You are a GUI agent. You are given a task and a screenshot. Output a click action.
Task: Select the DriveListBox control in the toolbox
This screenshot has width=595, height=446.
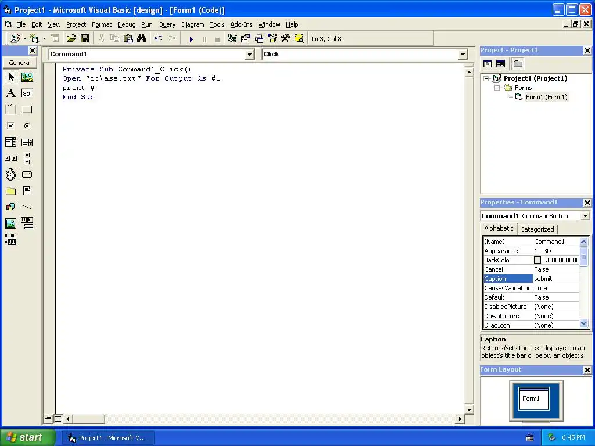point(27,174)
